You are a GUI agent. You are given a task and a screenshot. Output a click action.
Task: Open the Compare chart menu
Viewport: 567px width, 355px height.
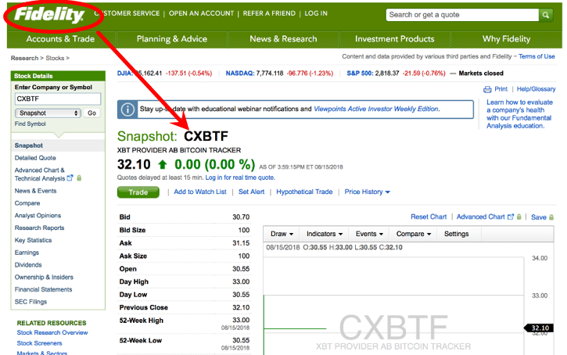[413, 234]
